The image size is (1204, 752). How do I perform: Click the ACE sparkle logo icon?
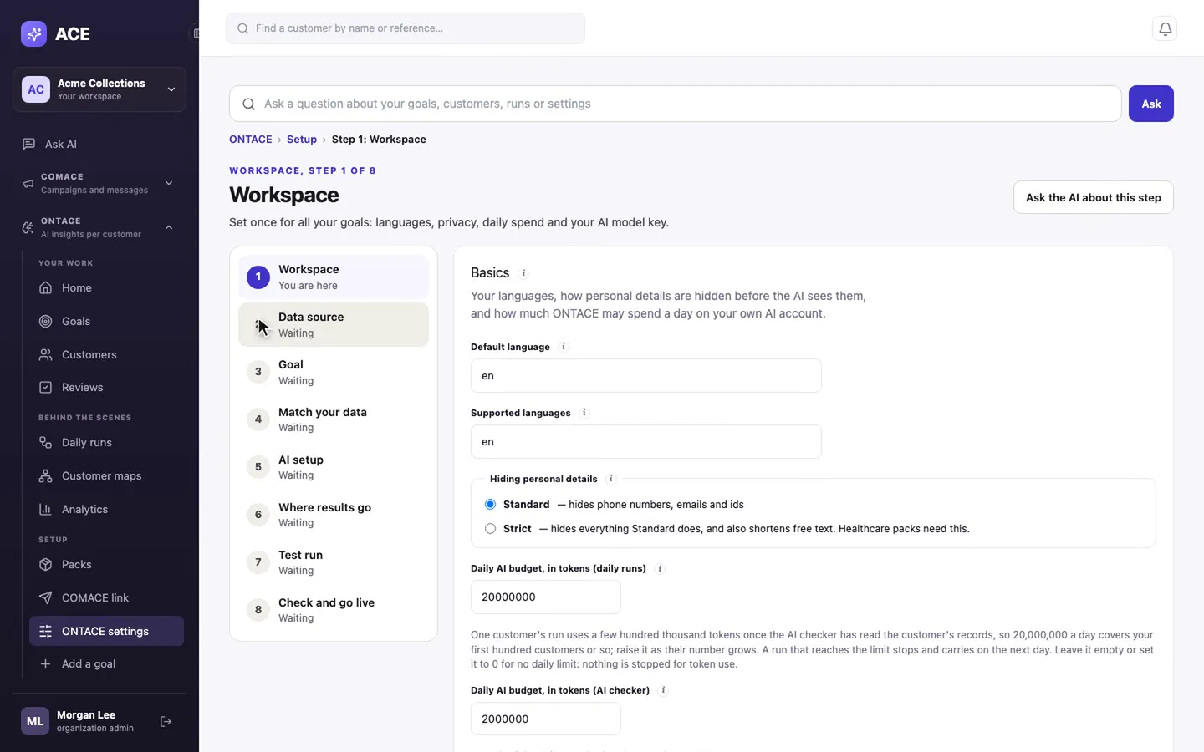pos(33,33)
